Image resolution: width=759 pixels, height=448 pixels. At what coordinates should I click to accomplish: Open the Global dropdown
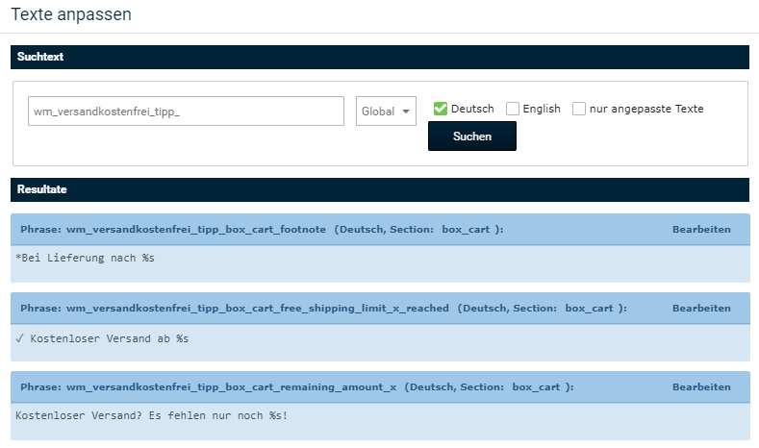[x=386, y=112]
